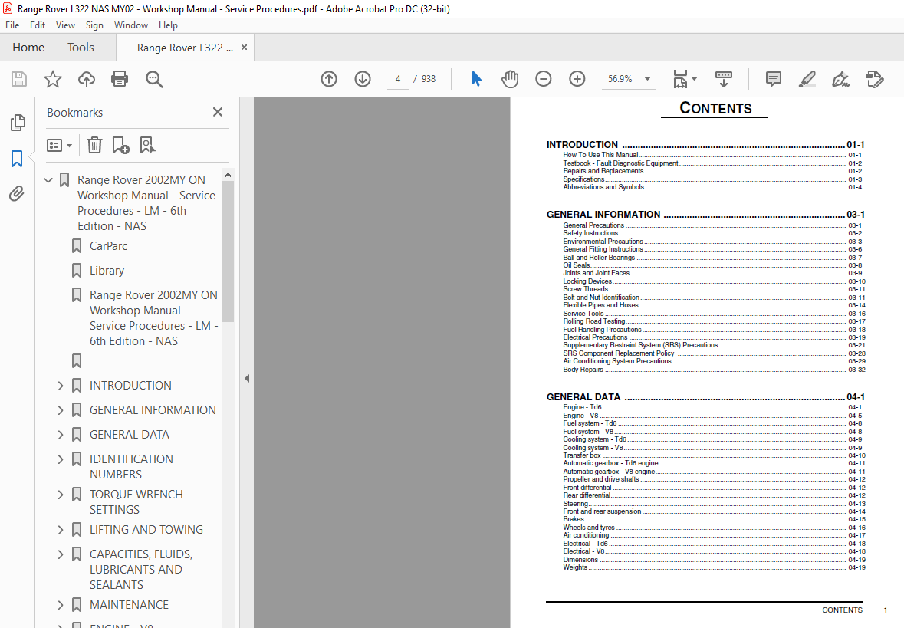This screenshot has width=904, height=628.
Task: Open the Fill and Sign tool
Action: coord(840,79)
